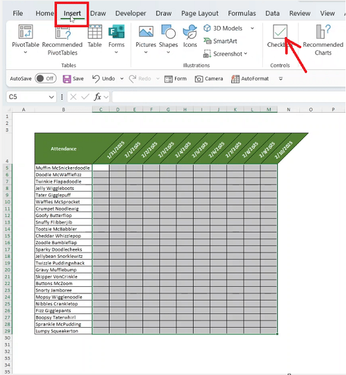Open the Form tool
Image resolution: width=346 pixels, height=375 pixels.
[176, 78]
